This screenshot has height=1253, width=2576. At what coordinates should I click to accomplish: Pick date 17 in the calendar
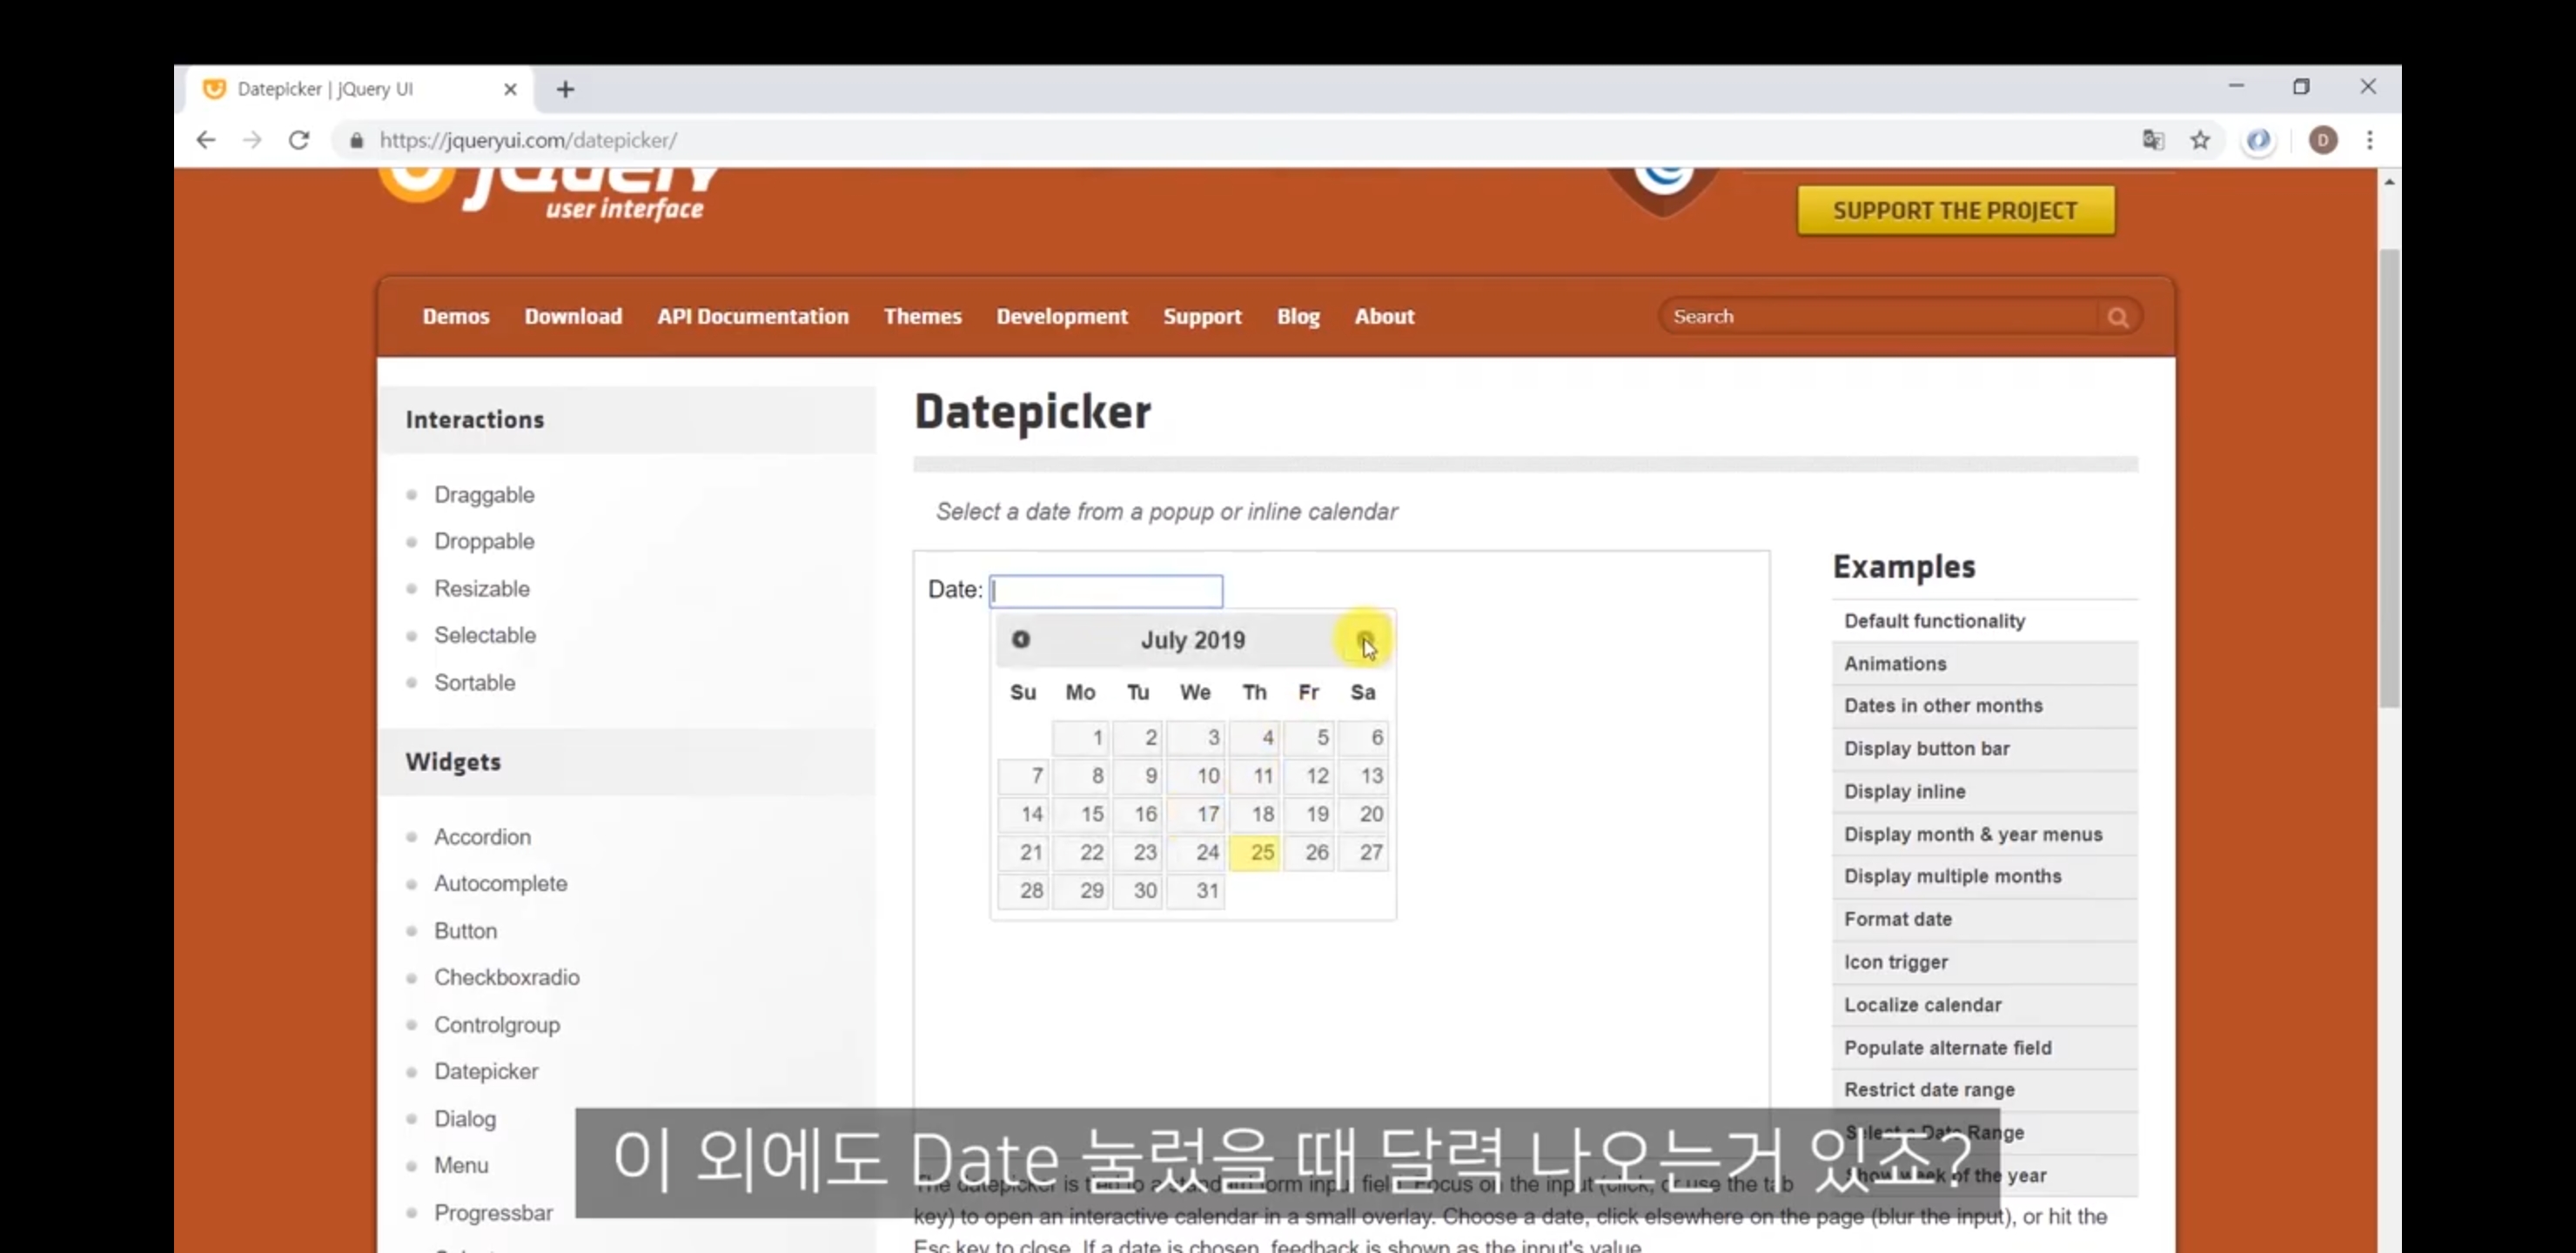pos(1195,814)
